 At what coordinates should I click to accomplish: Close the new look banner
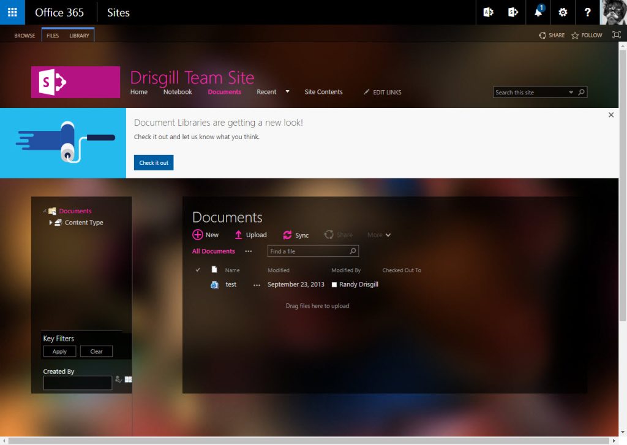pos(611,115)
